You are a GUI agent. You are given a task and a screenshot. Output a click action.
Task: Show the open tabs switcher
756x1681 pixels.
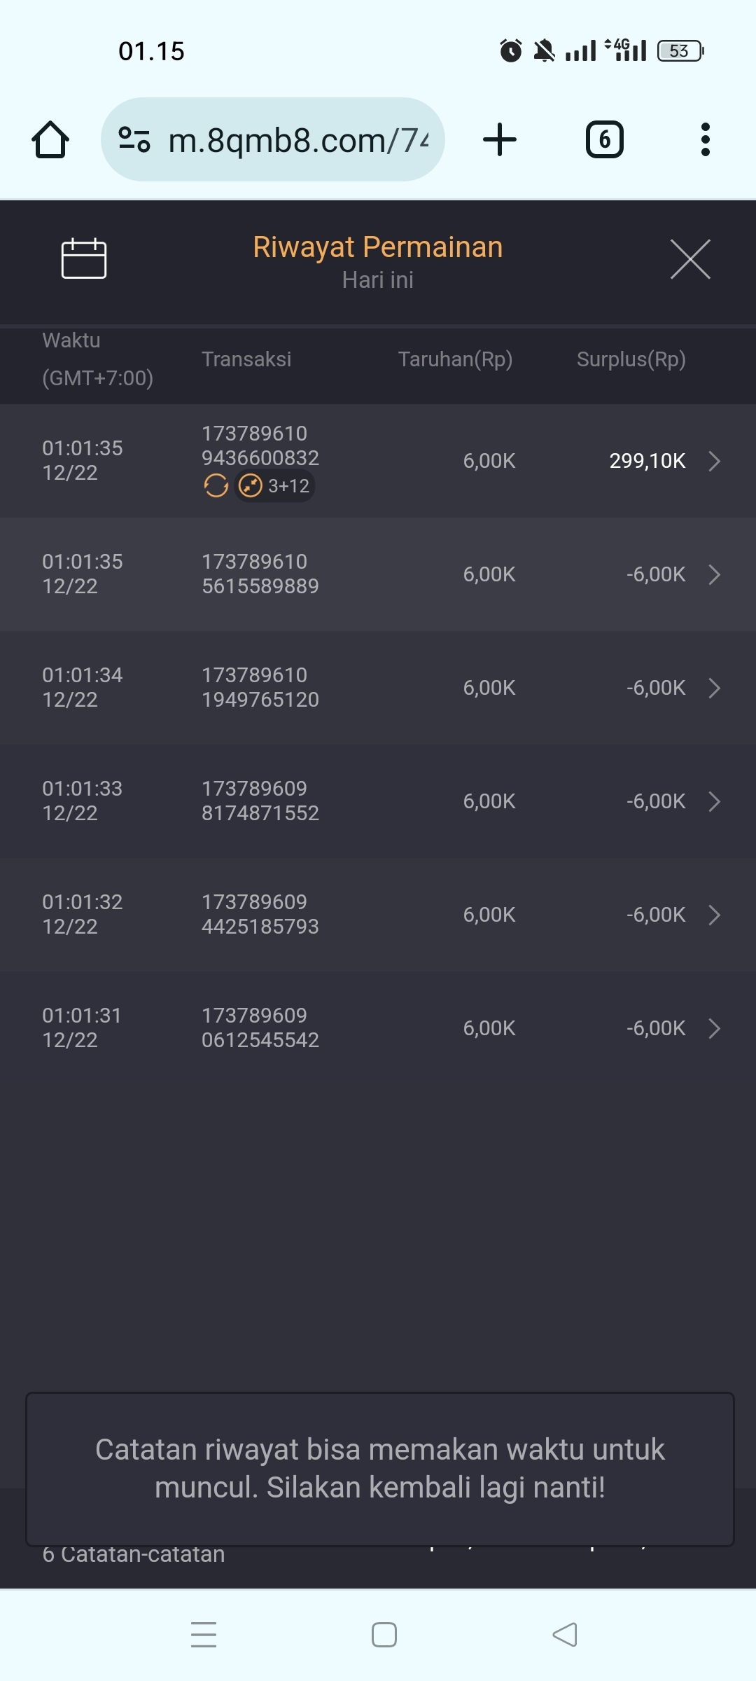(x=604, y=139)
